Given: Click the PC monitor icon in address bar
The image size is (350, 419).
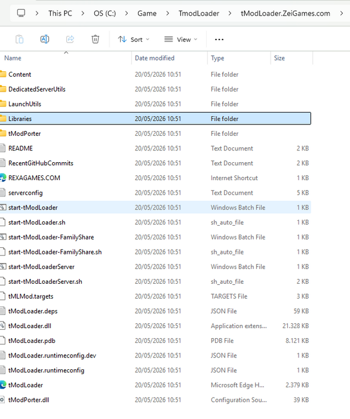Looking at the screenshot, I should point(21,13).
